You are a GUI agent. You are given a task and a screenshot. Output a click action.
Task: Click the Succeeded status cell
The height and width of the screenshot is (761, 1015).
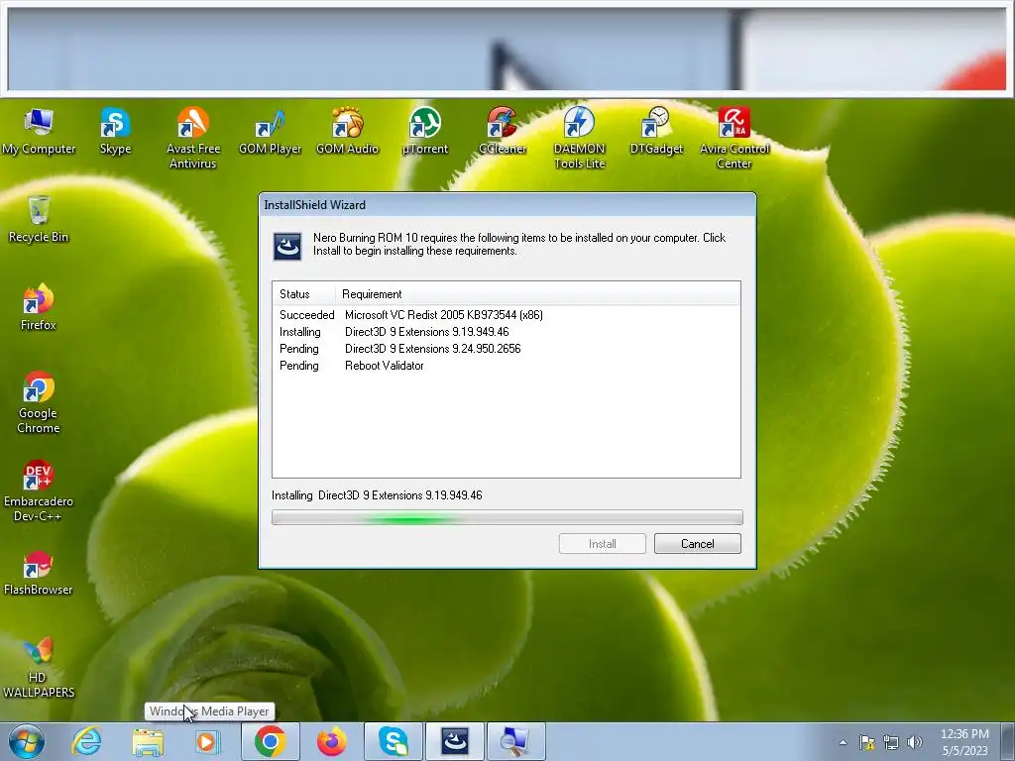(x=307, y=315)
